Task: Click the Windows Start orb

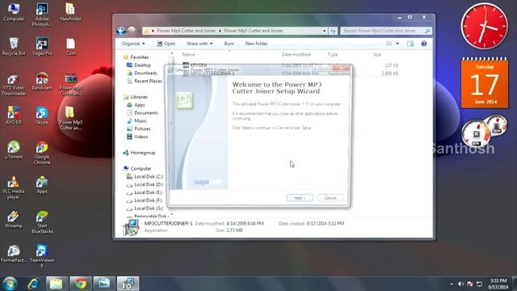Action: click(10, 284)
